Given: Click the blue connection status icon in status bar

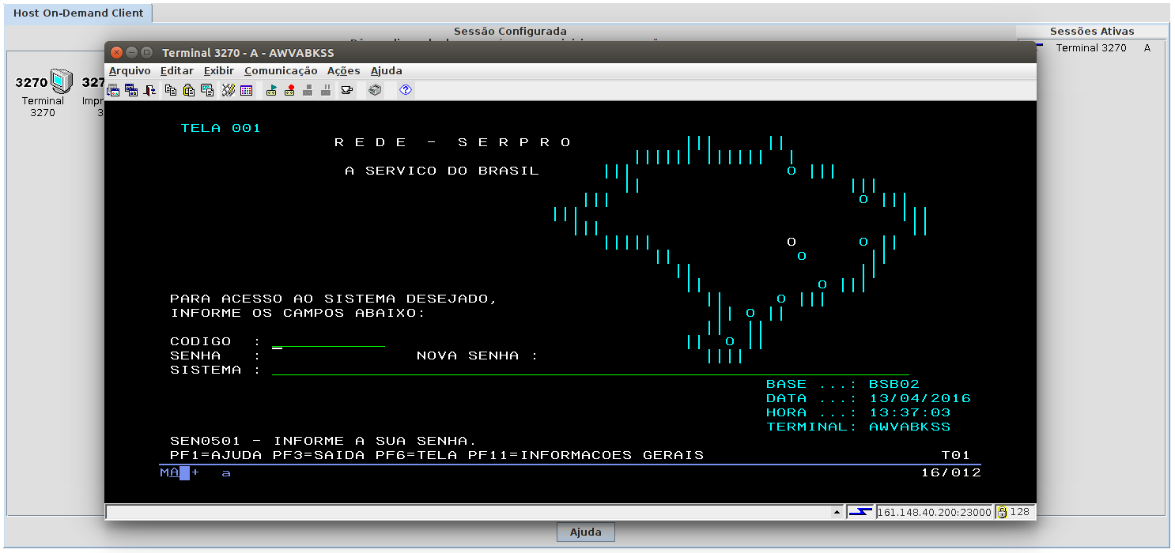Looking at the screenshot, I should coord(860,512).
